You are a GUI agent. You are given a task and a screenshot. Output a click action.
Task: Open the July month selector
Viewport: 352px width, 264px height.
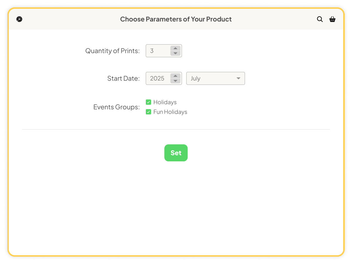[x=216, y=78]
